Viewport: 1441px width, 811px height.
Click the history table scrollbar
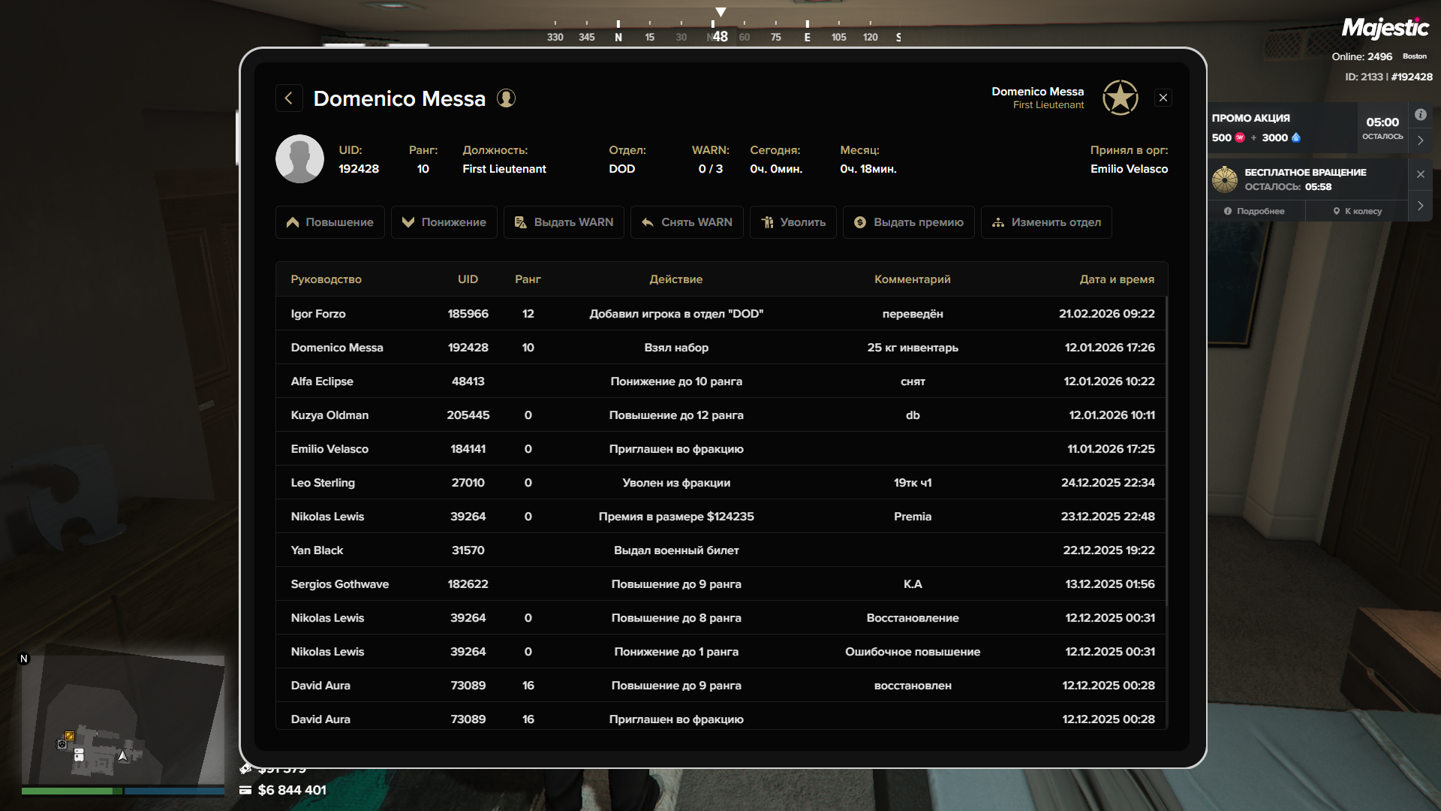pos(1166,451)
